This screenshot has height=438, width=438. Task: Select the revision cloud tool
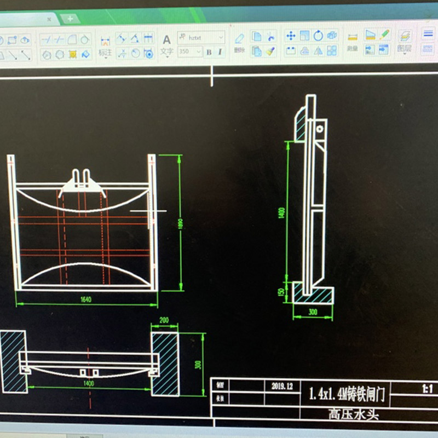(25, 40)
